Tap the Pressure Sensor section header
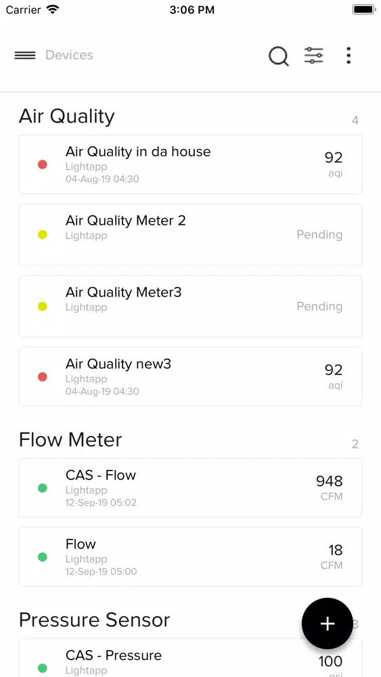The width and height of the screenshot is (381, 677). coord(95,620)
